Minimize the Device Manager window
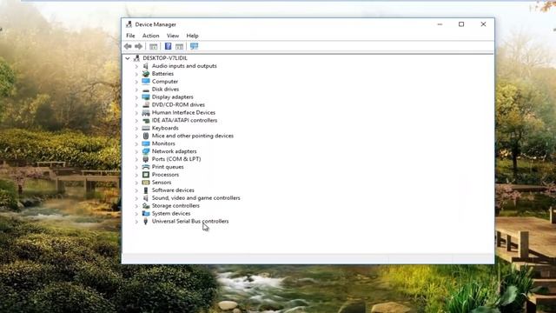The image size is (556, 313). coord(440,24)
